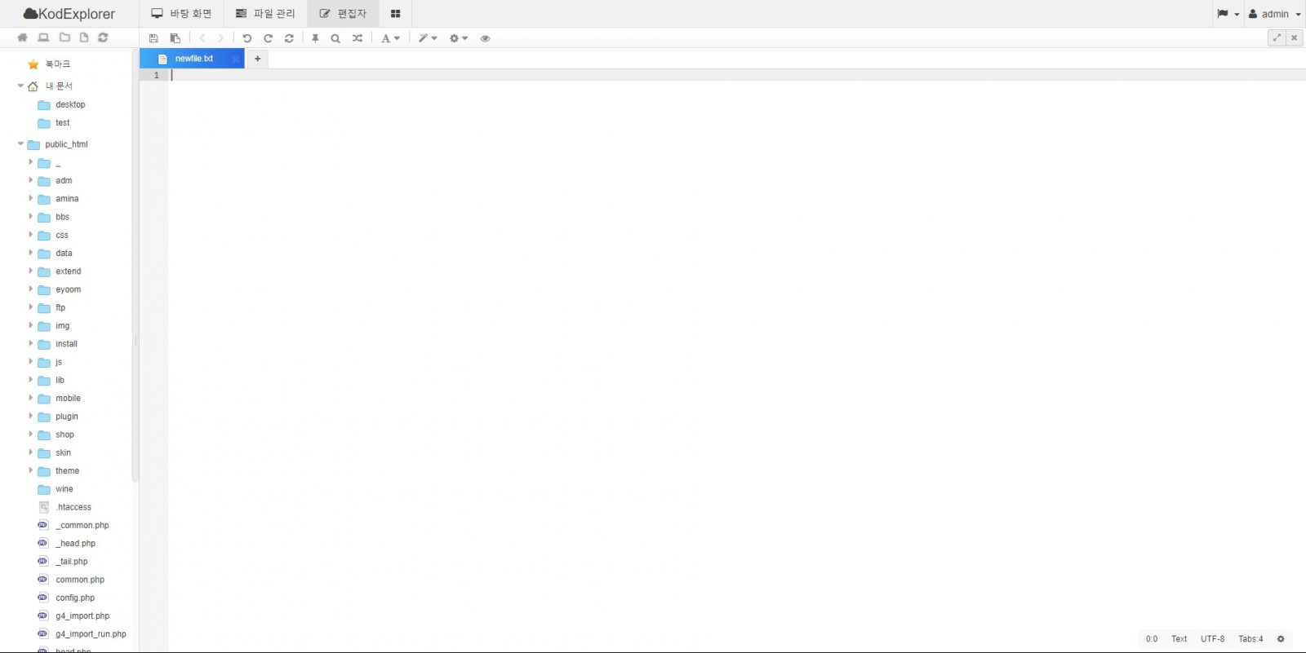The image size is (1306, 653).
Task: Expand editor to fullscreen
Action: [x=1277, y=38]
